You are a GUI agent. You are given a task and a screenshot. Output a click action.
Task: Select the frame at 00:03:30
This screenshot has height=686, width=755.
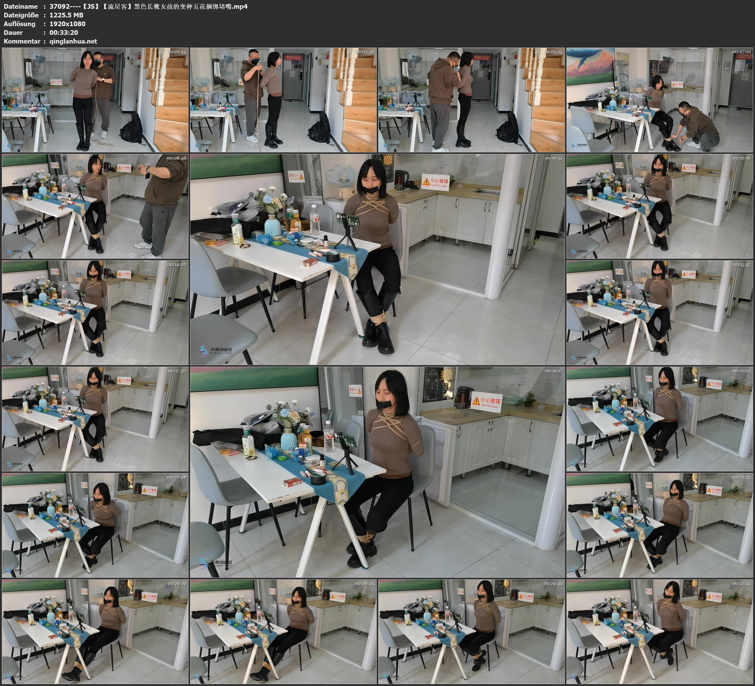point(283,100)
